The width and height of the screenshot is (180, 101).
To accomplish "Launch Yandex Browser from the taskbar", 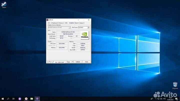I will (x=26, y=99).
